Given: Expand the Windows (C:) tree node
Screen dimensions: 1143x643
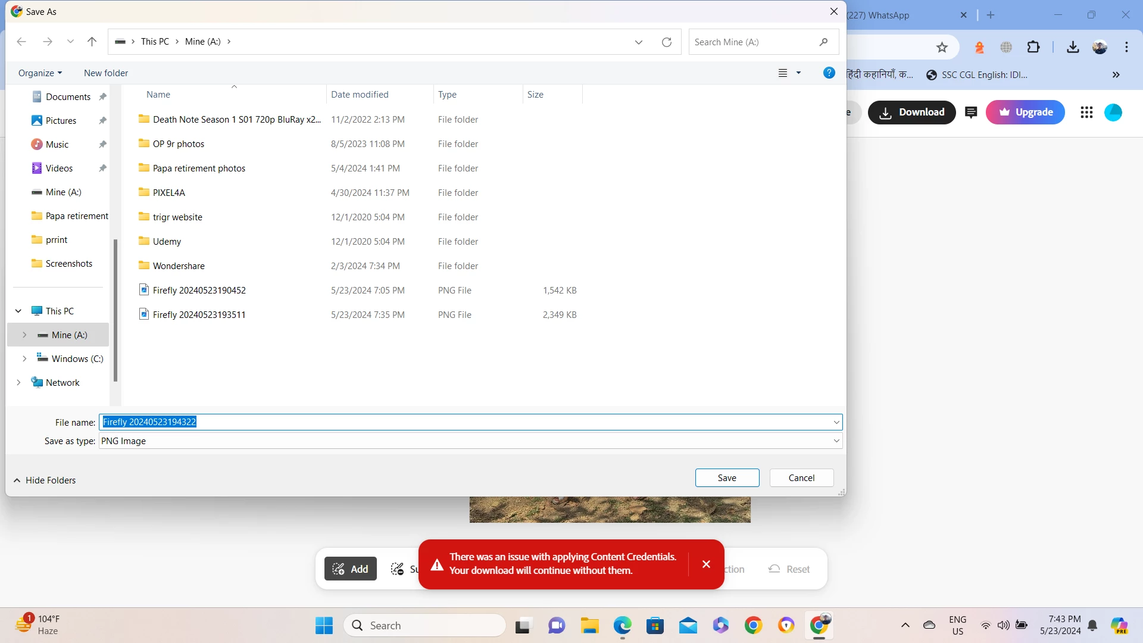Looking at the screenshot, I should coord(24,359).
